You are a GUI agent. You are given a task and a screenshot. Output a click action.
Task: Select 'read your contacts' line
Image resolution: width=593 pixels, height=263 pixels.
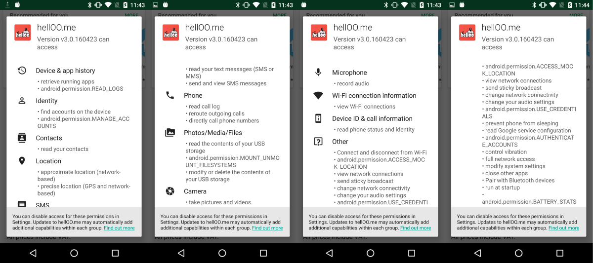click(x=63, y=149)
